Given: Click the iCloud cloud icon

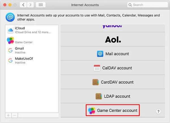Looking at the screenshot, I should coord(10,30).
